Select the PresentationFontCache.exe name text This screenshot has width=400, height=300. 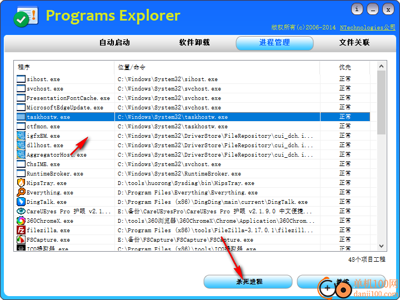[68, 98]
